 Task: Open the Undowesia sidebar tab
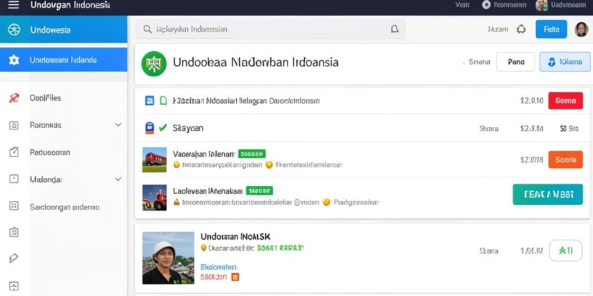(64, 29)
